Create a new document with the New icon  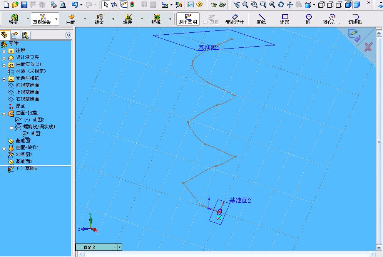(6, 4)
